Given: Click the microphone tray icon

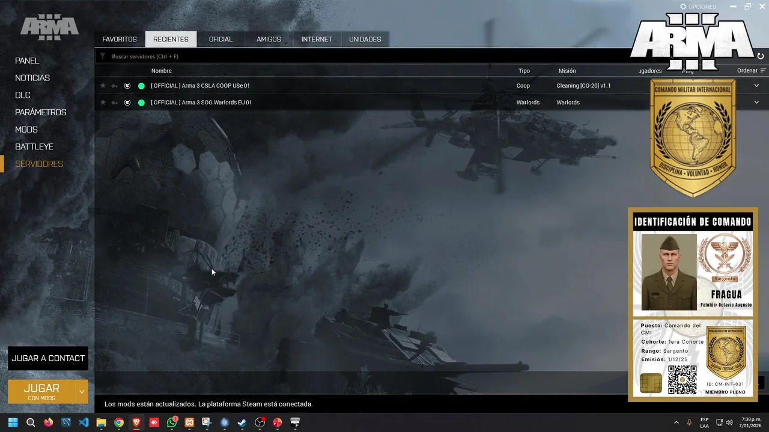Looking at the screenshot, I should [689, 422].
